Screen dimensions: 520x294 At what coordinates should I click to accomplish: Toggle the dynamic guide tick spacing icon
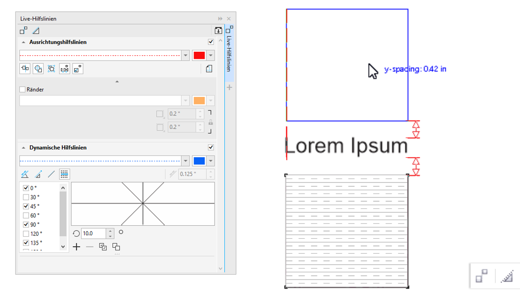pos(64,174)
